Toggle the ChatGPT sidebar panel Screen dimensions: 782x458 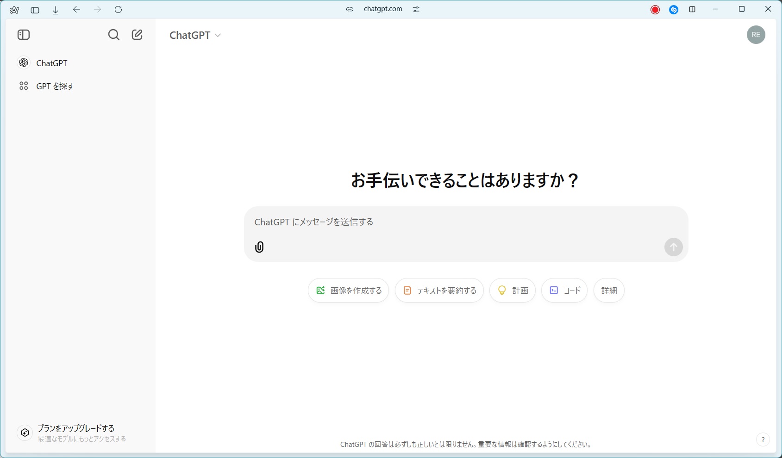click(x=24, y=35)
